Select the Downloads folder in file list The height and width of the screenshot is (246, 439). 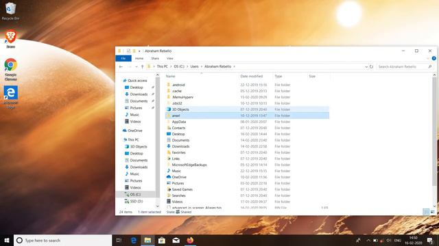tap(247, 146)
